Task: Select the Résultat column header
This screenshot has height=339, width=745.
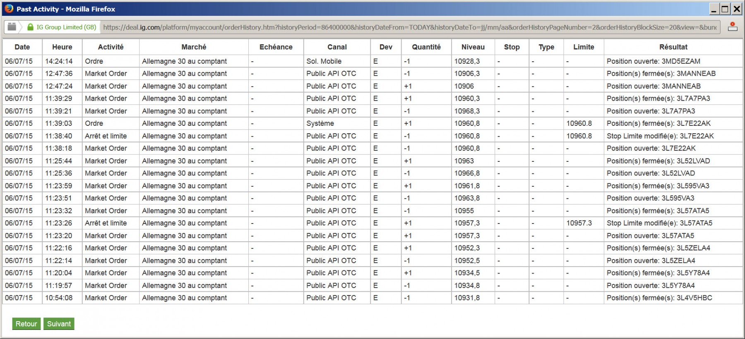Action: 673,47
